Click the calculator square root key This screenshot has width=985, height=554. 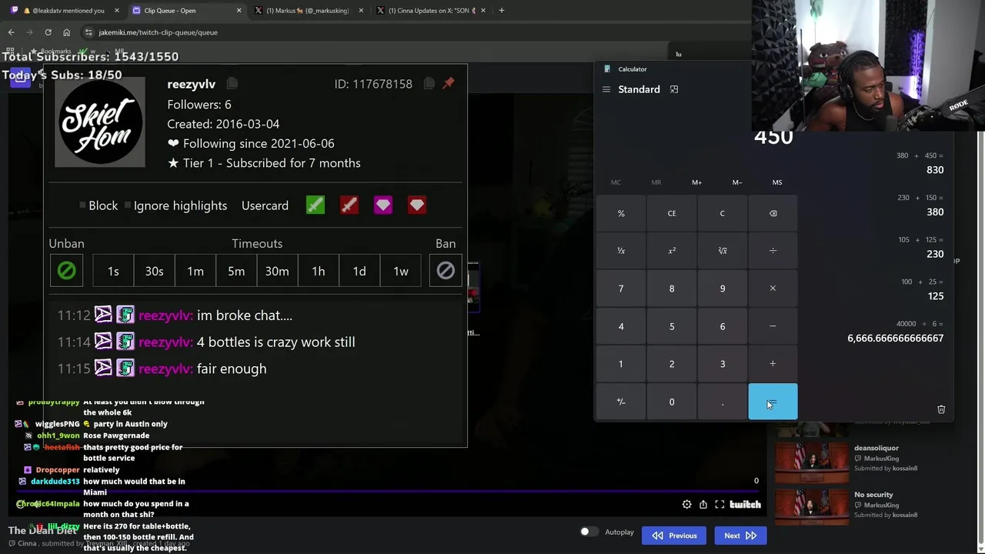tap(723, 251)
